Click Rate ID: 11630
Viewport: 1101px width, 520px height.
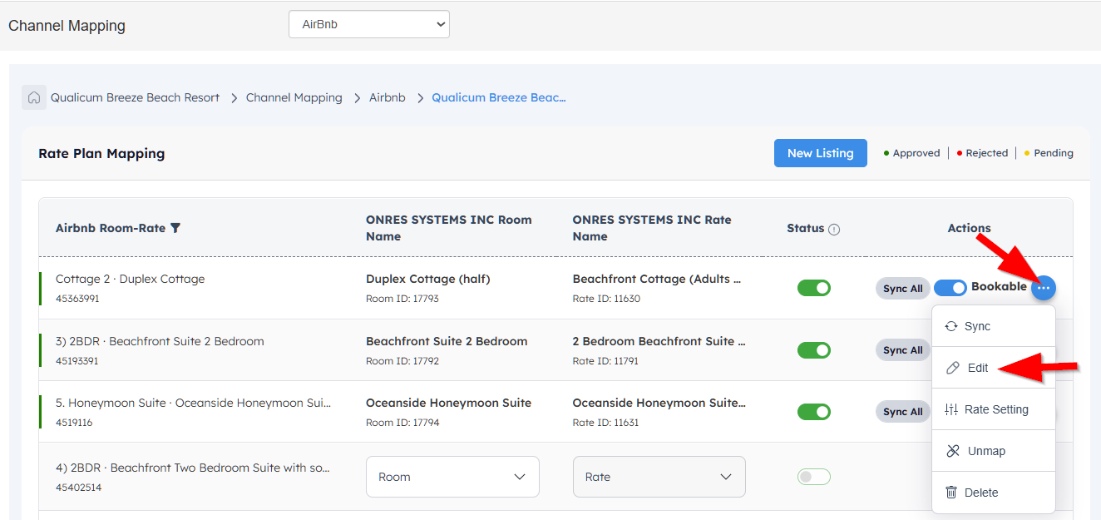click(606, 299)
